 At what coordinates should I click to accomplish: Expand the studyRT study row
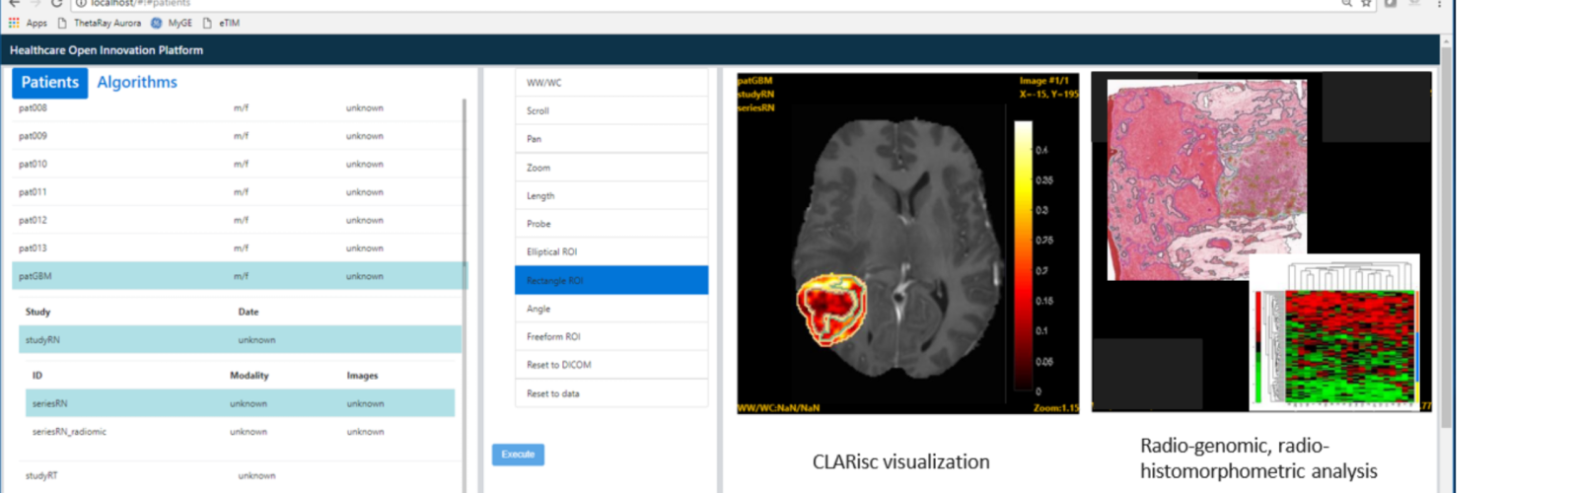pos(41,475)
